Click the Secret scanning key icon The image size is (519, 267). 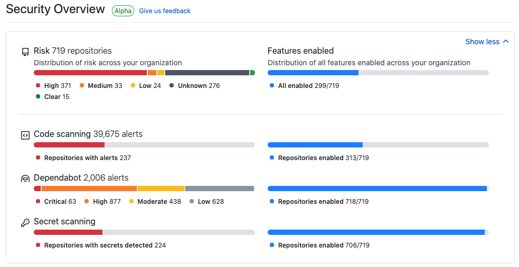25,223
